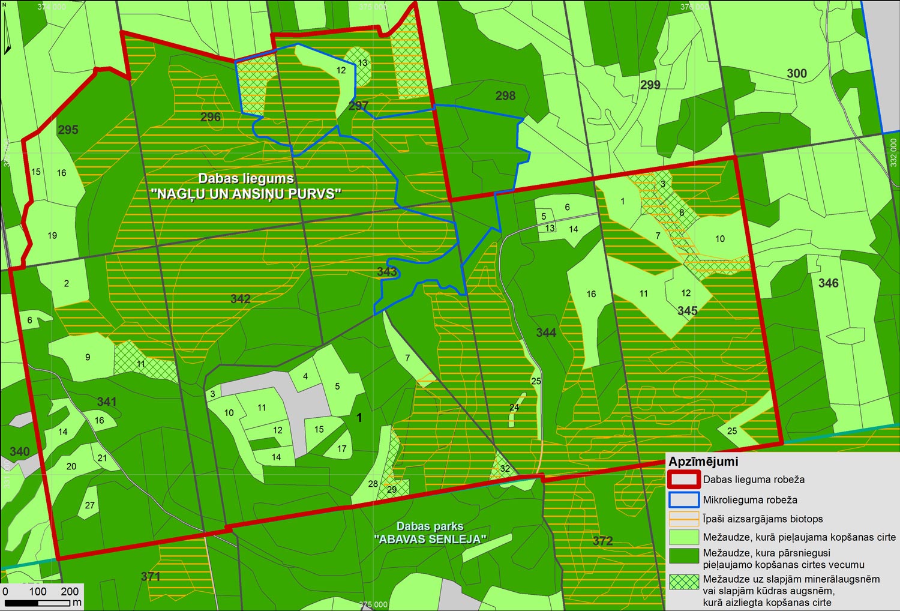Click the "Mikrolieguma robeža" legend text
The height and width of the screenshot is (611, 900).
[750, 500]
